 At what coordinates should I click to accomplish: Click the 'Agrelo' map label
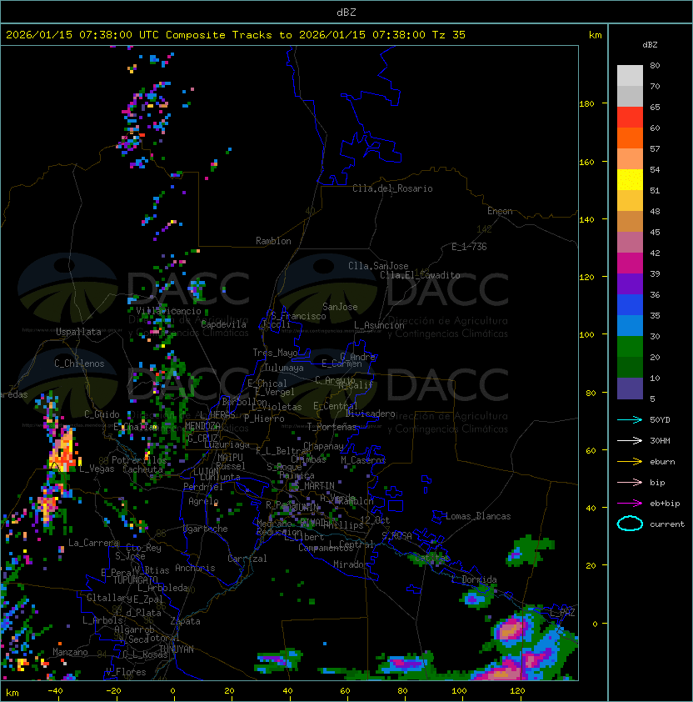click(203, 501)
